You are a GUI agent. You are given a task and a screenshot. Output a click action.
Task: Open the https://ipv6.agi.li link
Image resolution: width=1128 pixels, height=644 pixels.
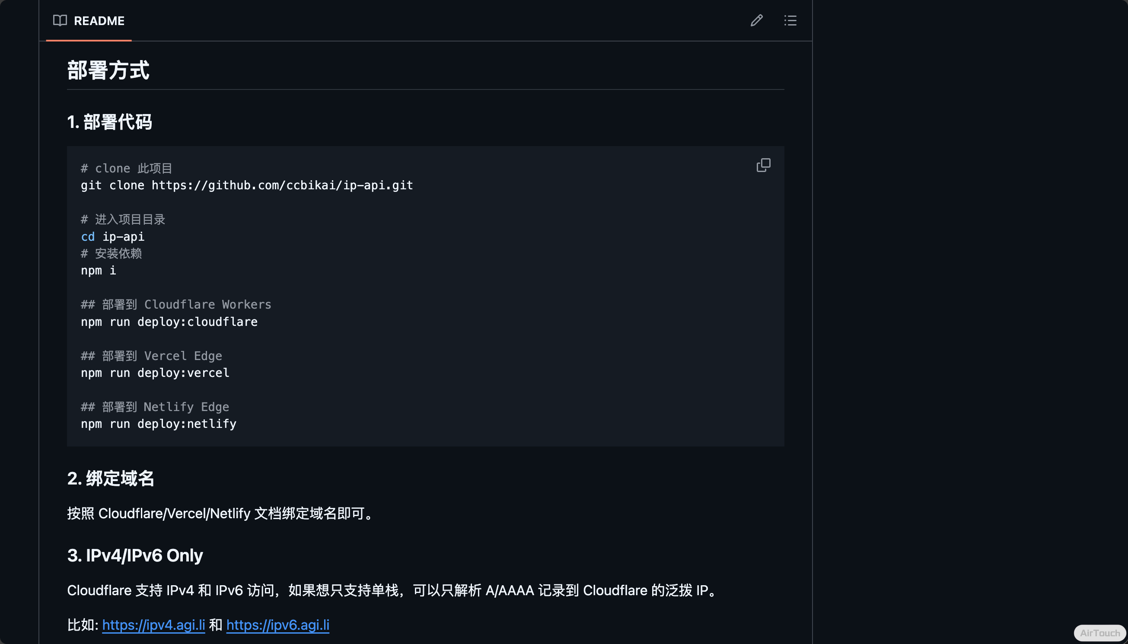tap(277, 625)
